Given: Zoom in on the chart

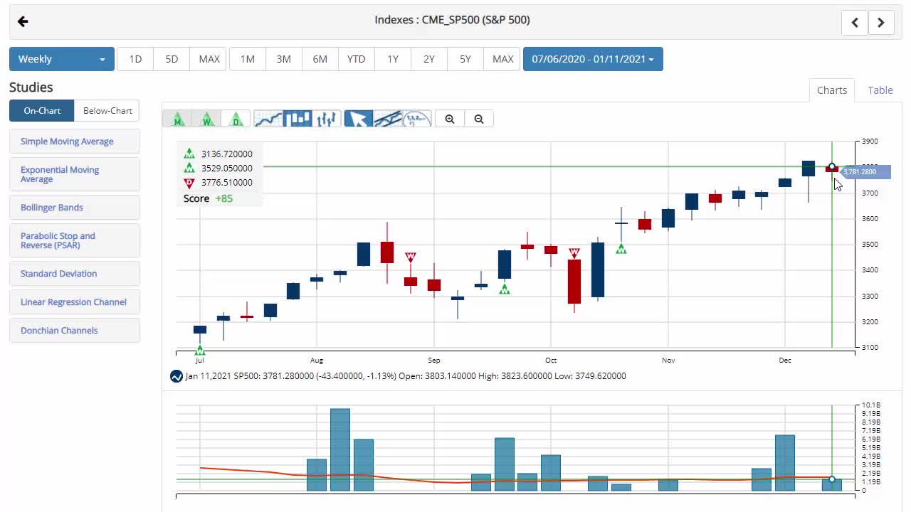Looking at the screenshot, I should [x=450, y=119].
